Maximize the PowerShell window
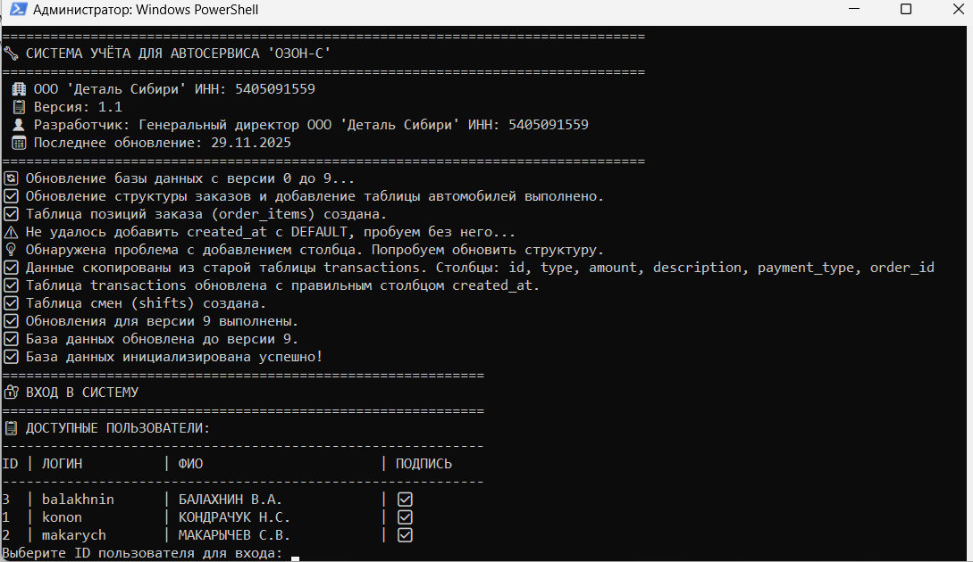Viewport: 973px width, 562px height. (x=906, y=9)
